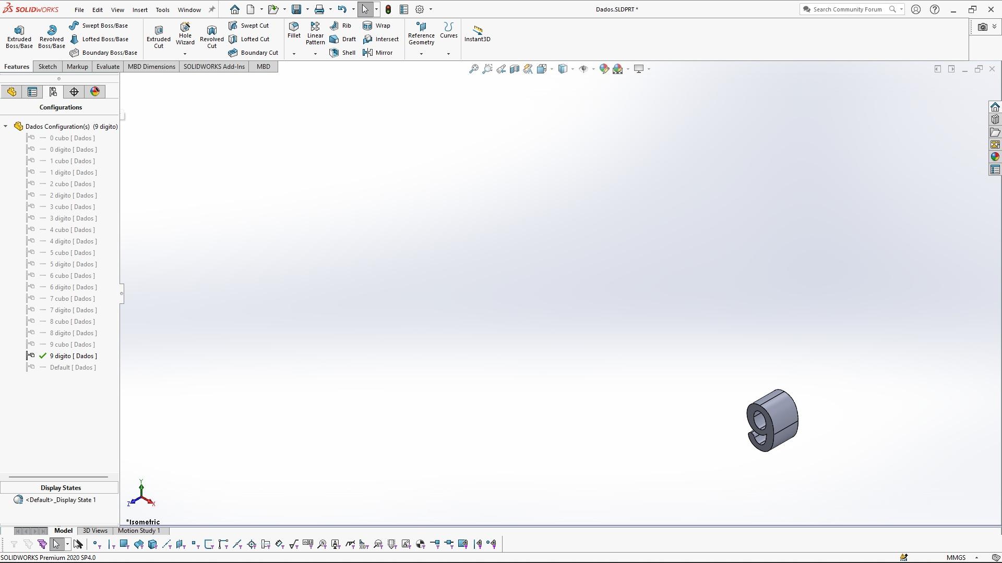This screenshot has height=563, width=1002.
Task: Click the Zoom to Fit icon
Action: pos(473,69)
